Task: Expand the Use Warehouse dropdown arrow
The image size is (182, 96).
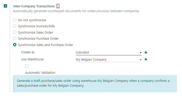Action: (x=140, y=60)
